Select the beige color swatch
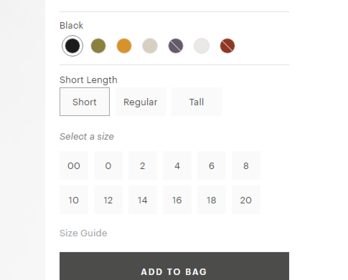Viewport: 348px width, 280px height. (x=150, y=46)
